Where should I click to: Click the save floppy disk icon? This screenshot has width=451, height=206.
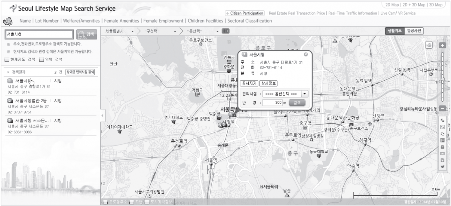coord(442,160)
